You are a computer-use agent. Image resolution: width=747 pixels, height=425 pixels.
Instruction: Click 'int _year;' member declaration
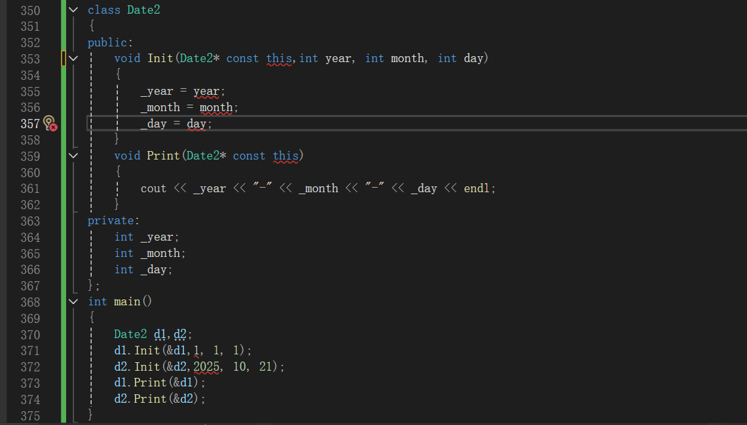(147, 237)
